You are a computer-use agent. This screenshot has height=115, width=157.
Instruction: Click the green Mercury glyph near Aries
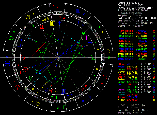pyautogui.click(x=30, y=78)
